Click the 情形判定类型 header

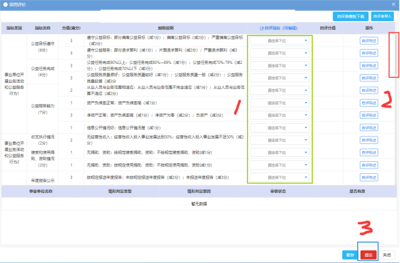(x=120, y=191)
